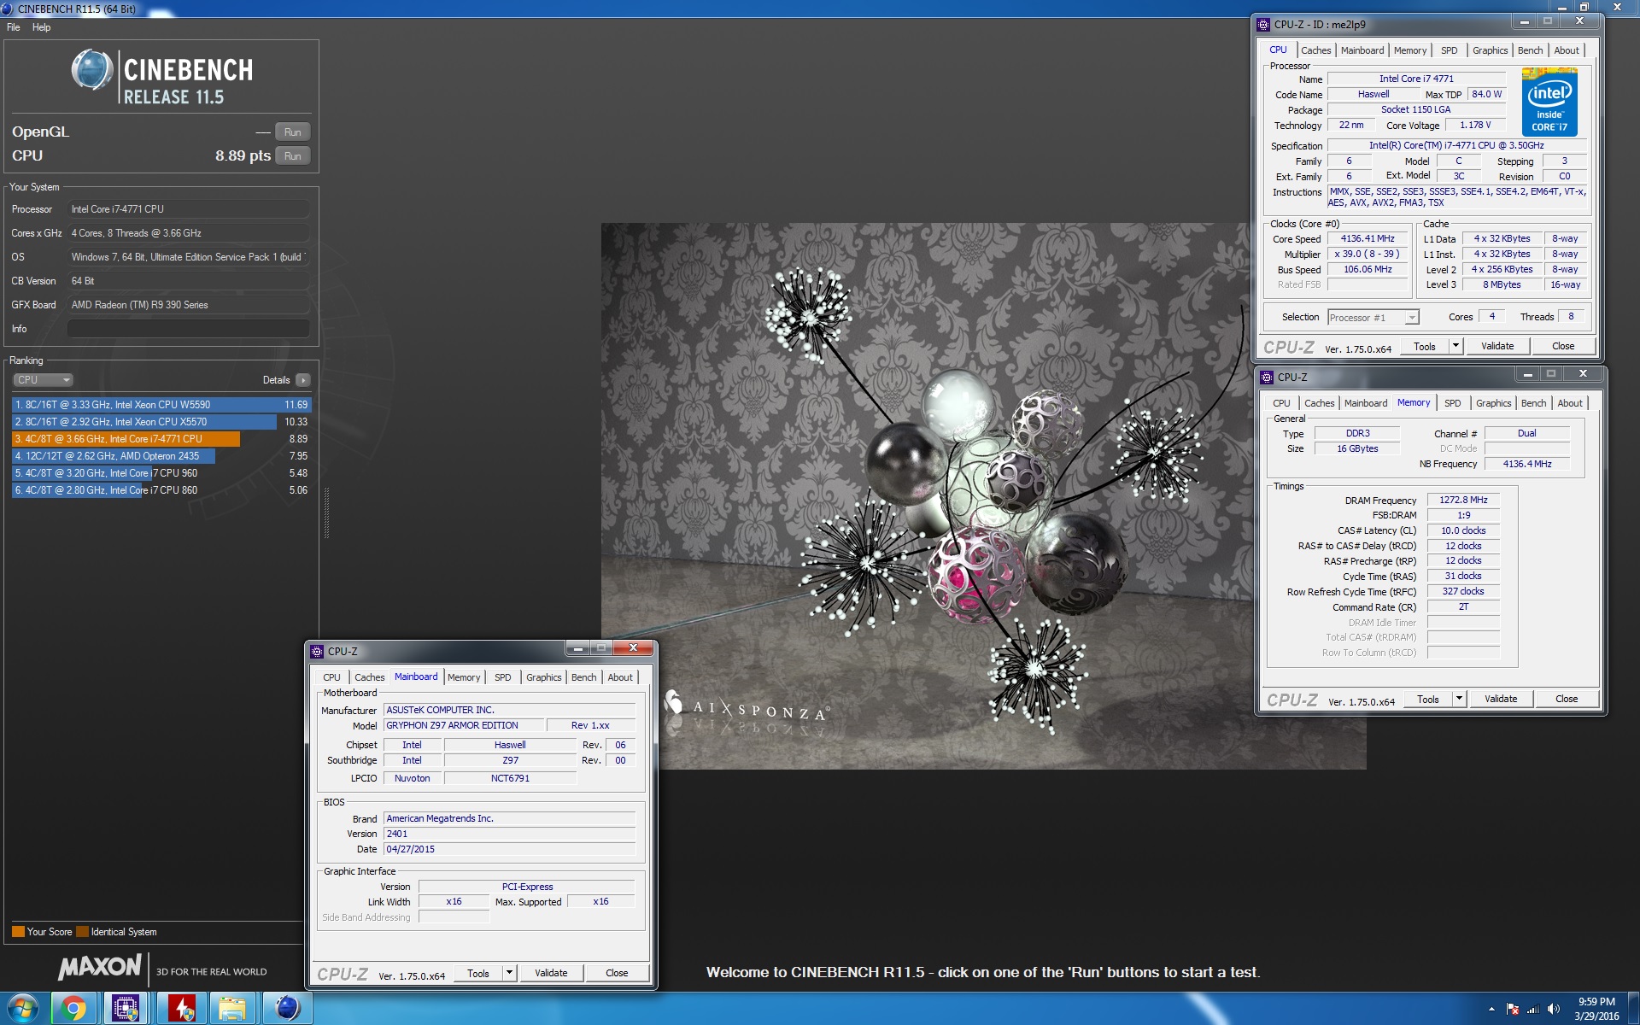Viewport: 1640px width, 1025px height.
Task: Click Close button in Mainboard CPU-Z window
Action: [617, 973]
